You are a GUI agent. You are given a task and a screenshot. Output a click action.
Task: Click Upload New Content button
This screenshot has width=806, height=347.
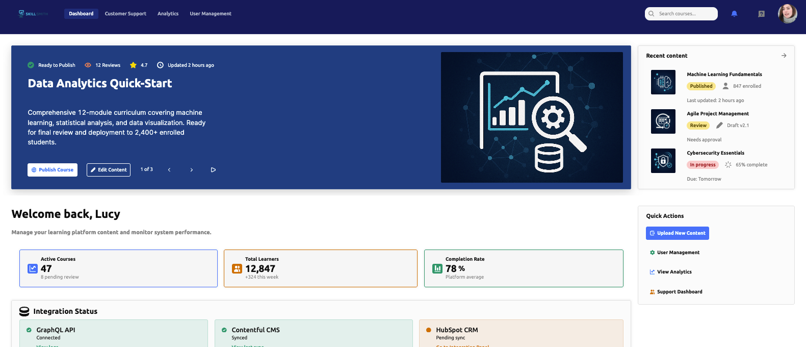(x=677, y=233)
